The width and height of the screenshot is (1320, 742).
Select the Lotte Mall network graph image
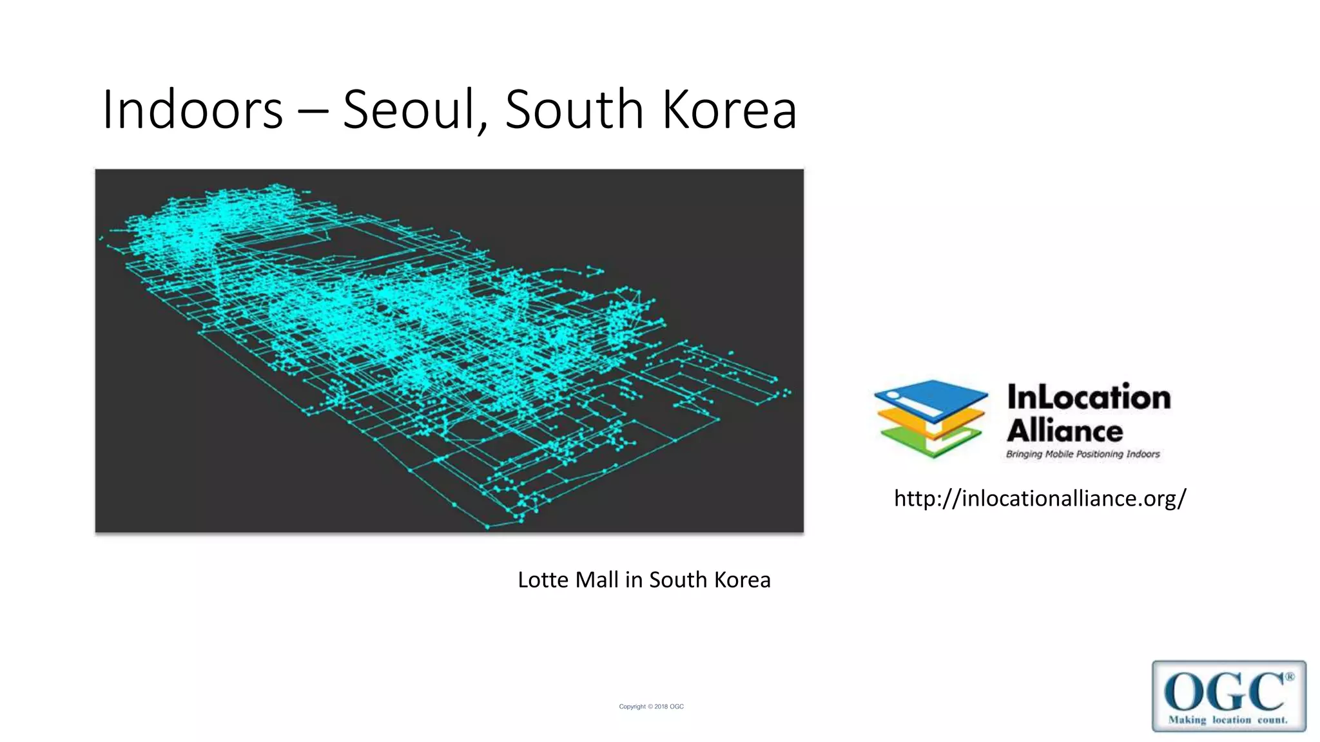coord(449,350)
